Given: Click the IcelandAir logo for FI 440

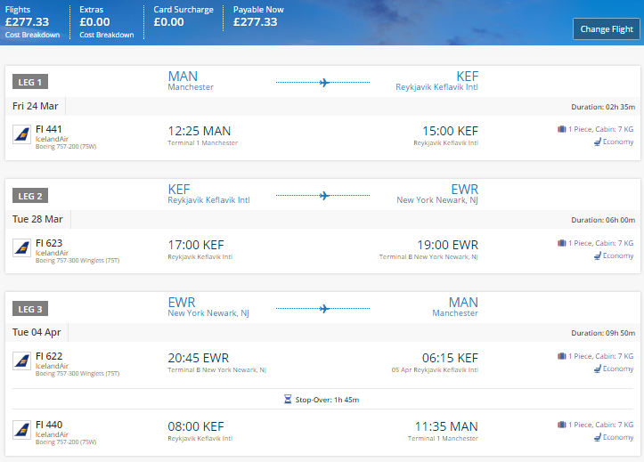Looking at the screenshot, I should [21, 430].
